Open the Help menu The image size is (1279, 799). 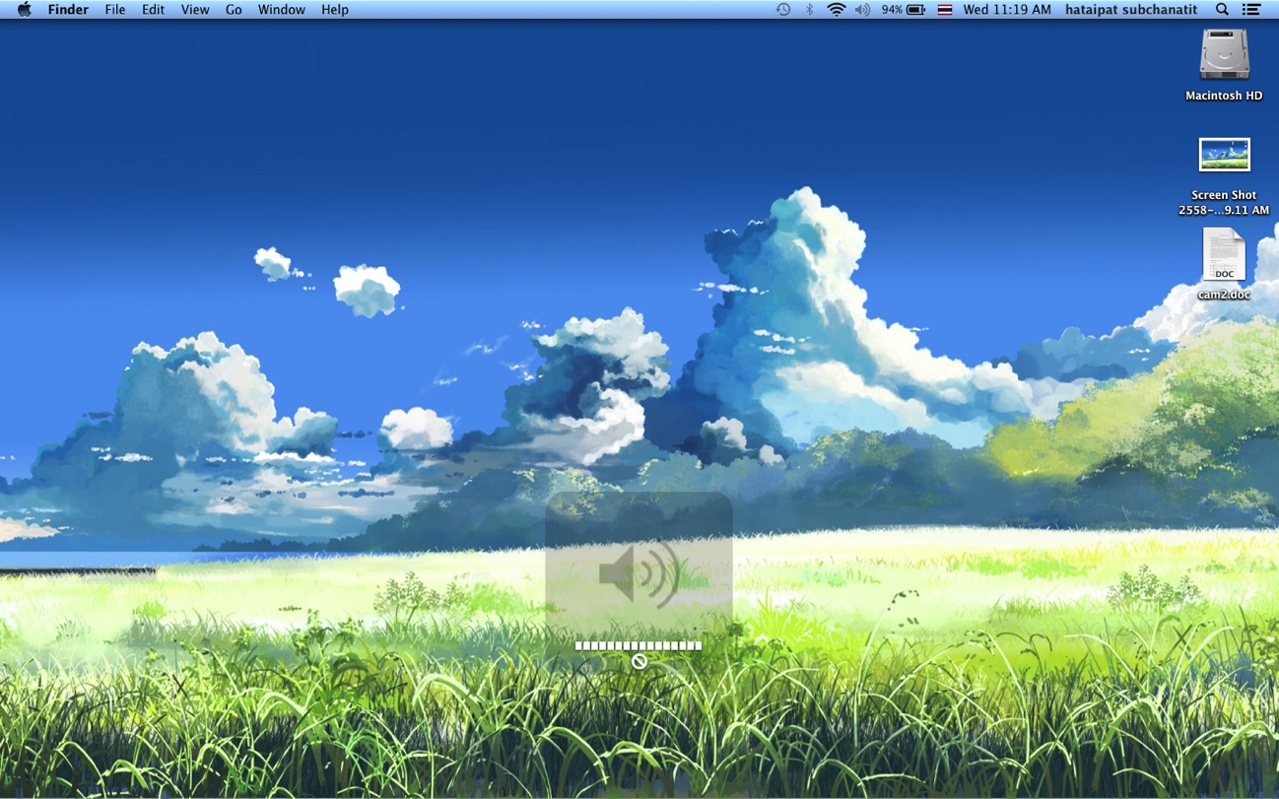335,10
